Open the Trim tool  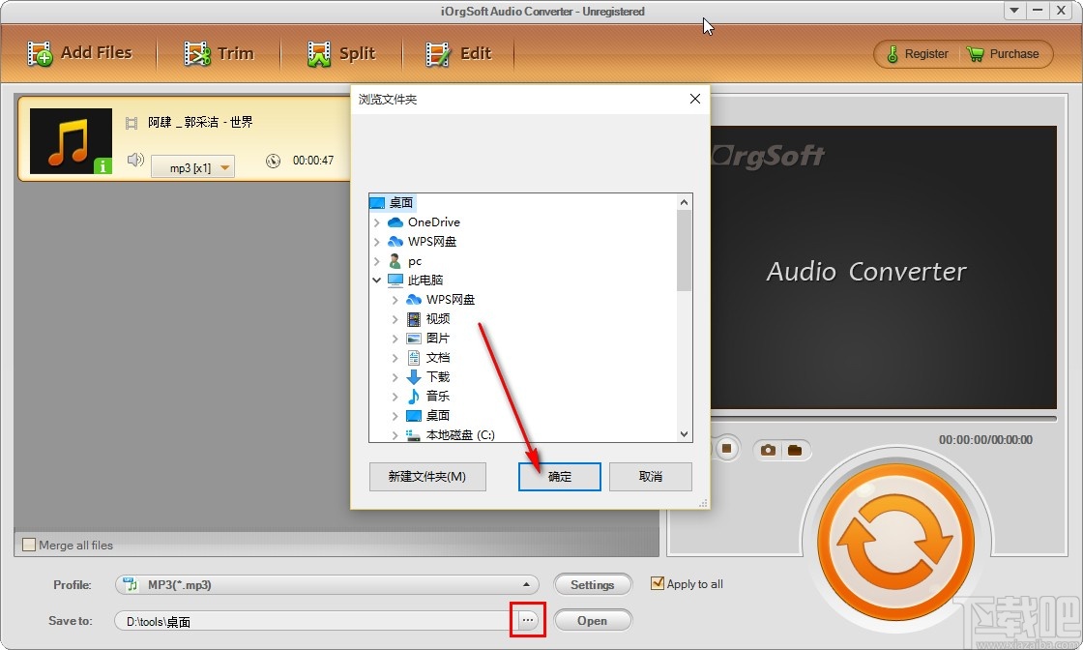[x=219, y=53]
